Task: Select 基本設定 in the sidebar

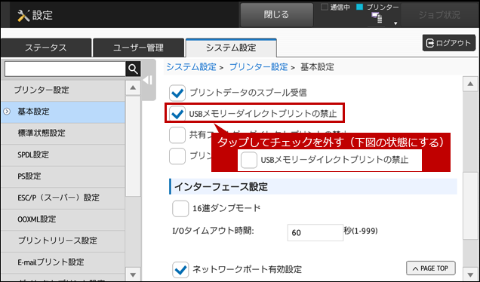Action: [x=63, y=112]
